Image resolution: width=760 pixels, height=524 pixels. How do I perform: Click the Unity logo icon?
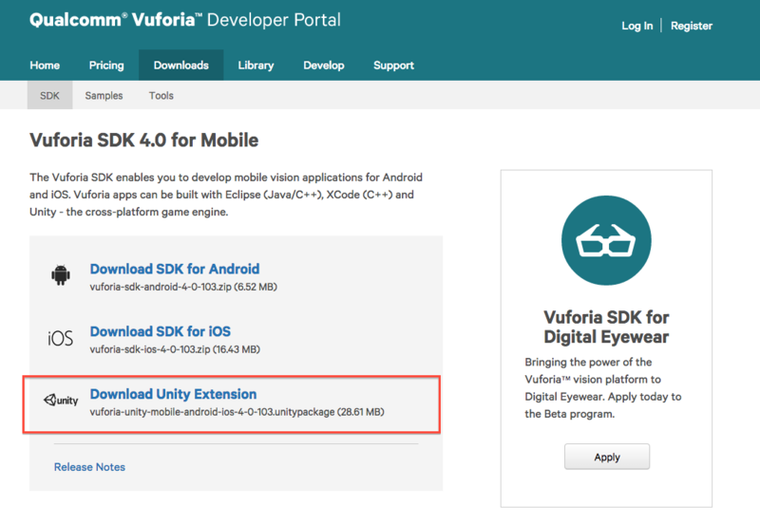point(61,400)
